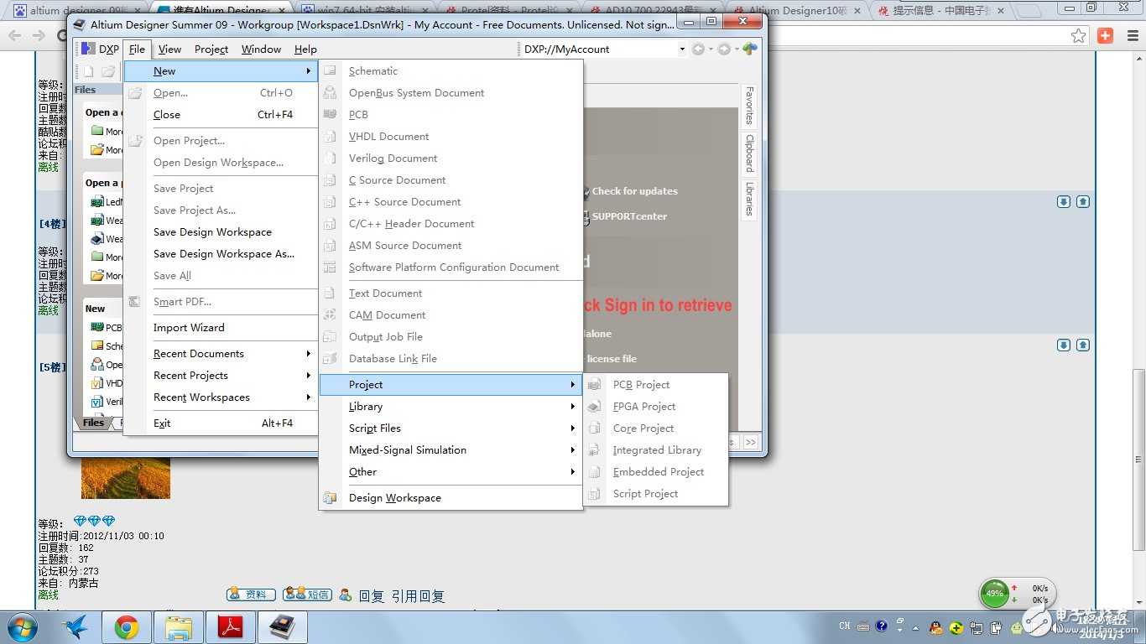Open Adobe Reader from the taskbar
The width and height of the screenshot is (1146, 644).
click(x=230, y=627)
